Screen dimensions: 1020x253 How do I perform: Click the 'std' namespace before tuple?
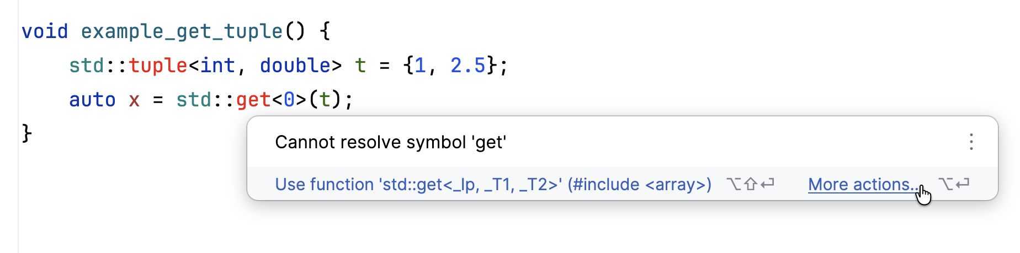point(87,66)
